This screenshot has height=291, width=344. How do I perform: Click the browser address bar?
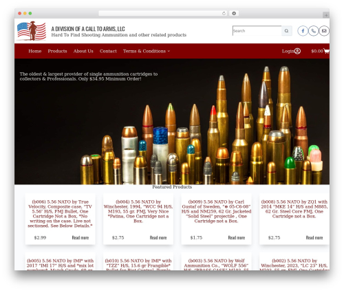click(163, 13)
